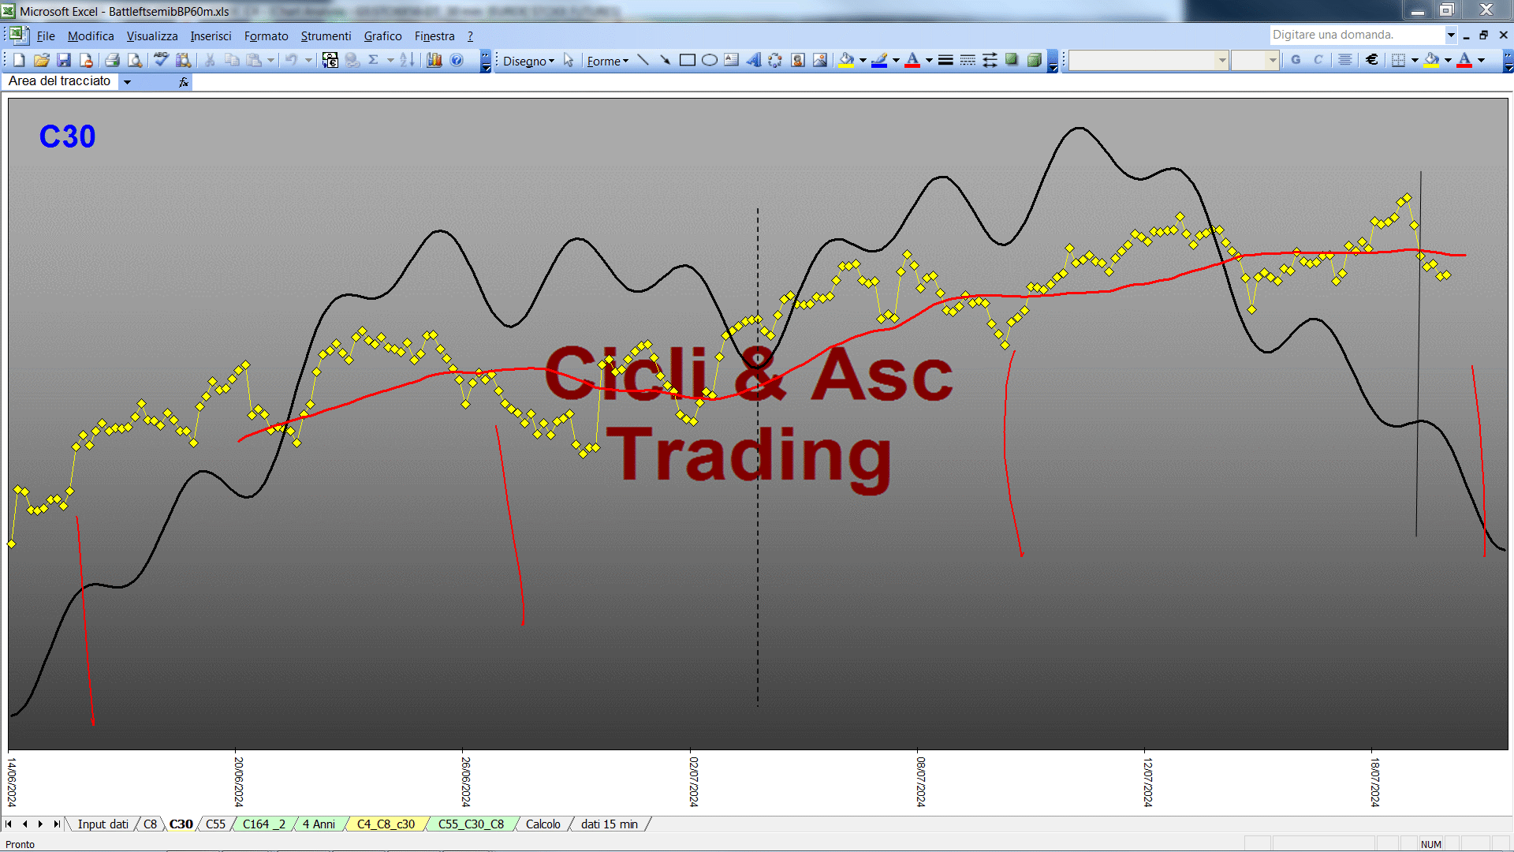
Task: Insert a Text Box from drawing toolbar
Action: (x=732, y=61)
